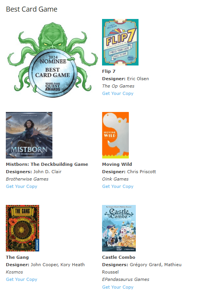Click publisher name Brotherwise Games
The width and height of the screenshot is (201, 296).
[x=27, y=179]
